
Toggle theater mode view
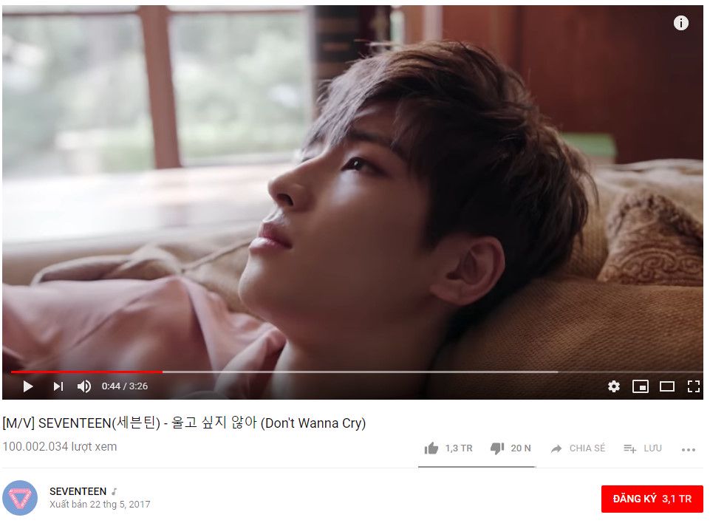pyautogui.click(x=667, y=386)
